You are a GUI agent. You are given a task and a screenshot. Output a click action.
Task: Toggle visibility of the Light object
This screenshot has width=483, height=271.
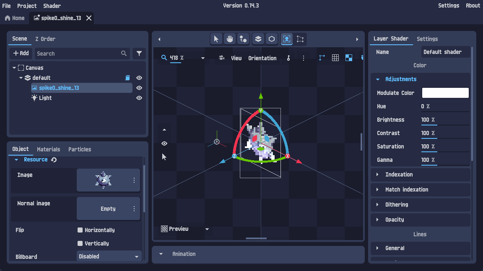139,98
